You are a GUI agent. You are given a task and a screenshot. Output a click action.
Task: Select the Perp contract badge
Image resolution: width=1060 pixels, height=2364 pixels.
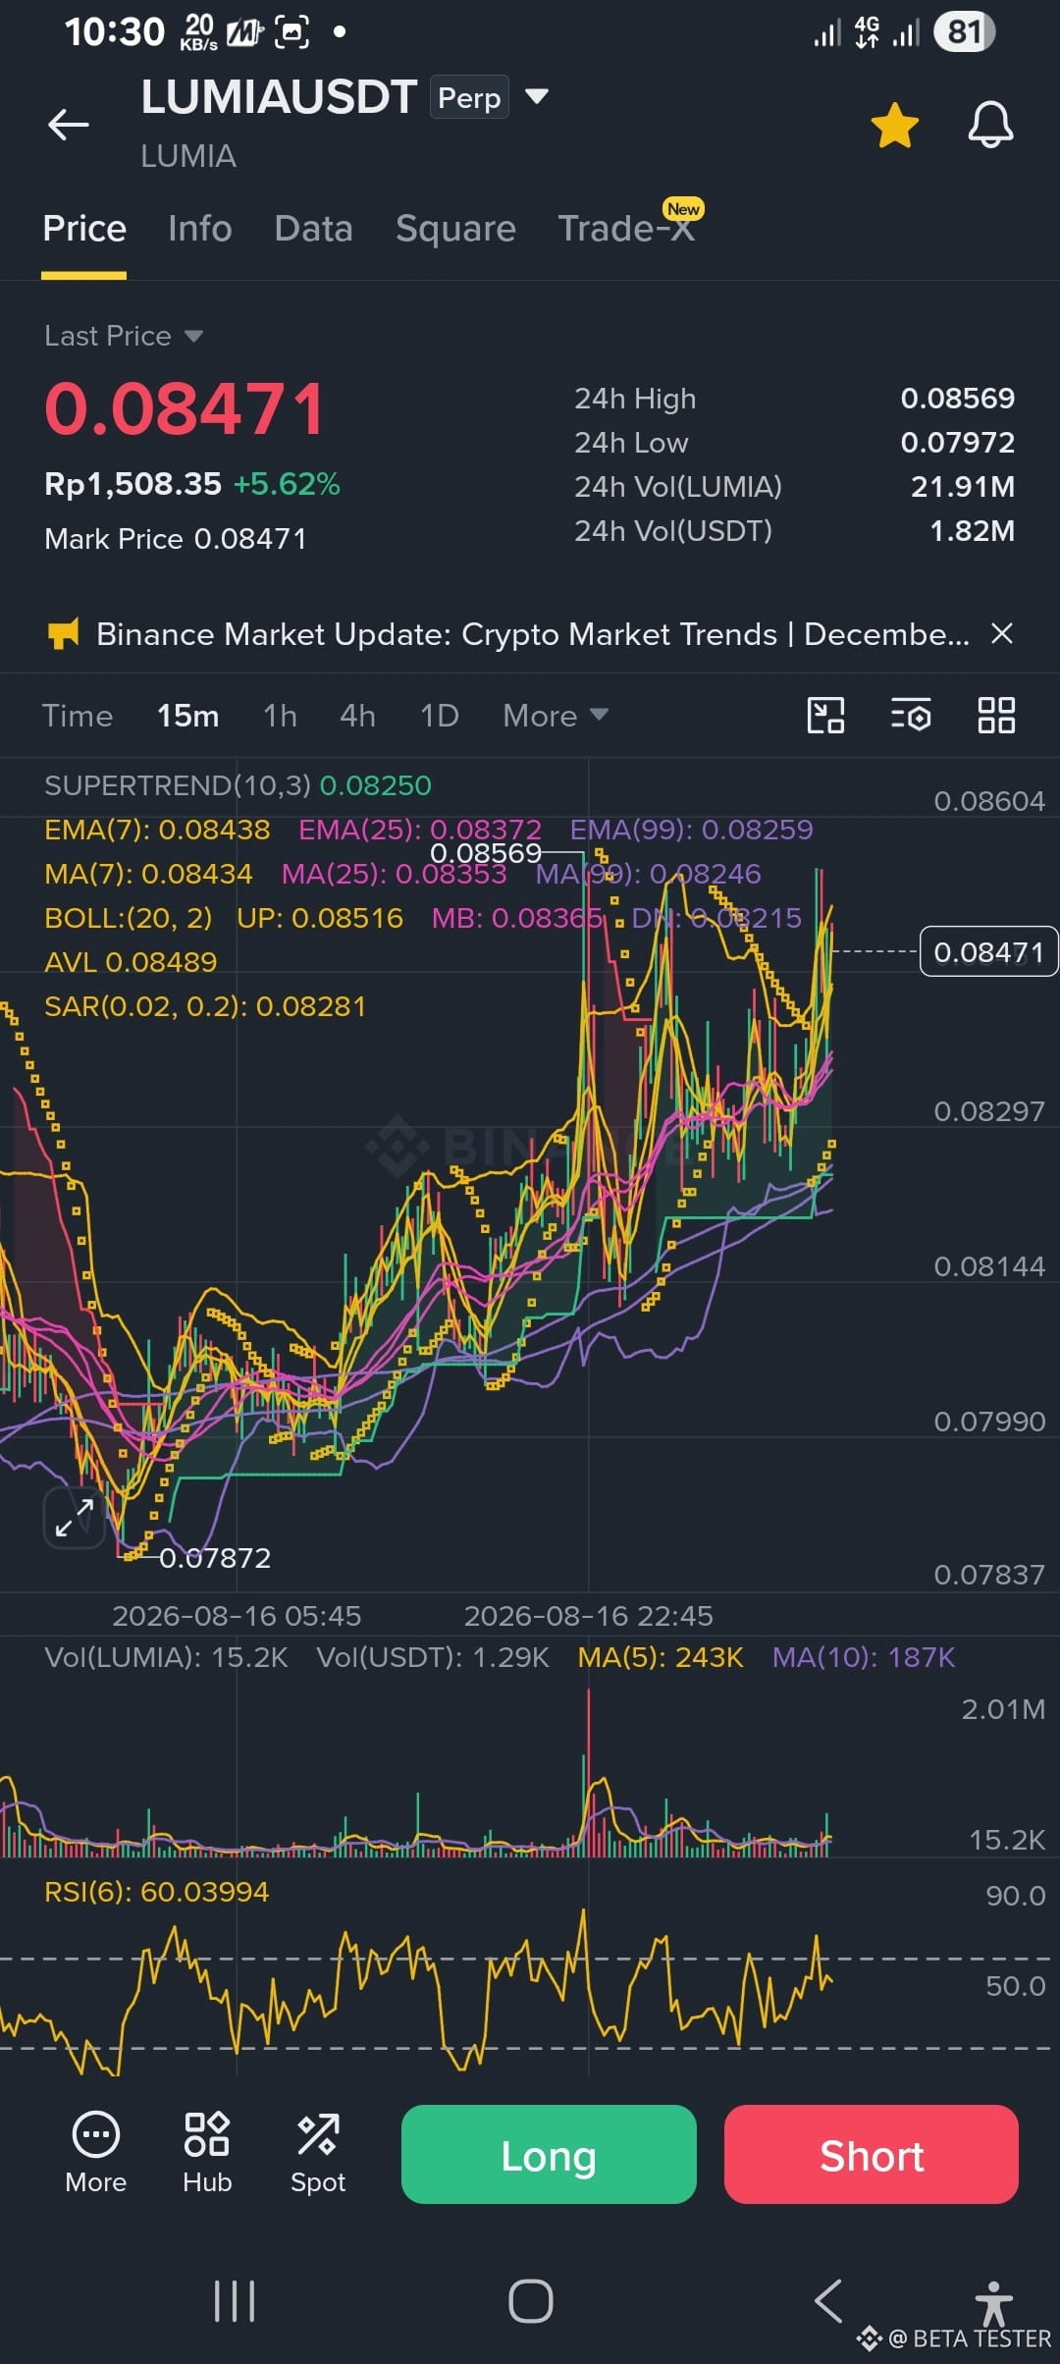pyautogui.click(x=469, y=97)
